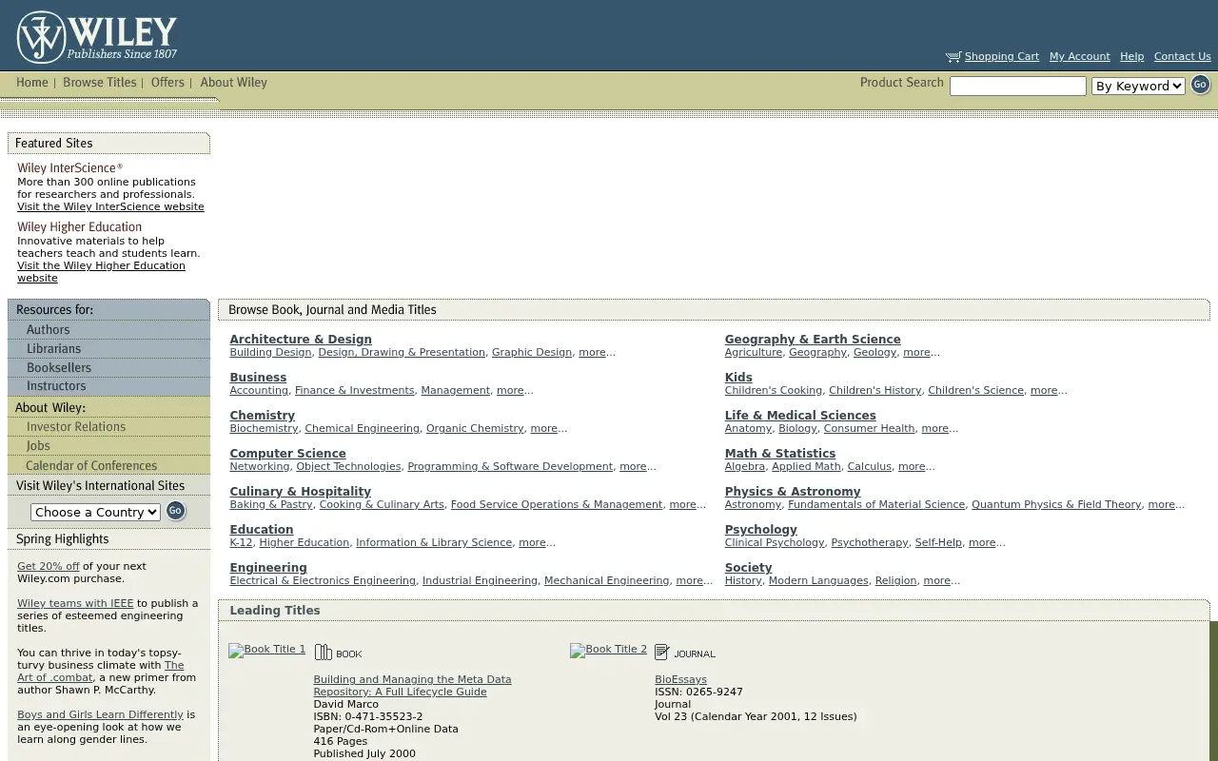Open the Shopping Cart link
Screen dimensions: 1218x761
pos(1002,57)
